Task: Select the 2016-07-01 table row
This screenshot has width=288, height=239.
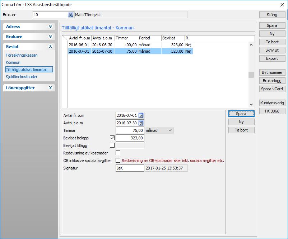Action: pos(130,51)
